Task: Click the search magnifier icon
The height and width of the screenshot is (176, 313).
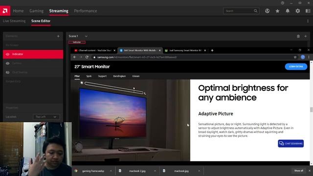Action: click(255, 11)
